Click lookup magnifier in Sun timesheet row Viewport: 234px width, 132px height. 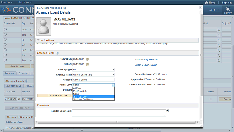pyautogui.click(x=219, y=51)
